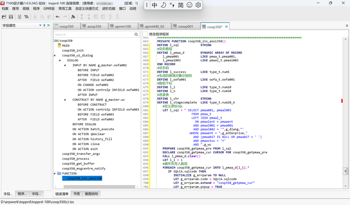This screenshot has height=205, width=350.
Task: Toggle the half-moon IME icon
Action: pyautogui.click(x=163, y=5)
